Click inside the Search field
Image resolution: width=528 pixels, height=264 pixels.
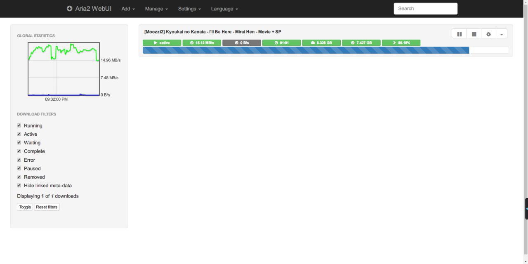[x=426, y=9]
